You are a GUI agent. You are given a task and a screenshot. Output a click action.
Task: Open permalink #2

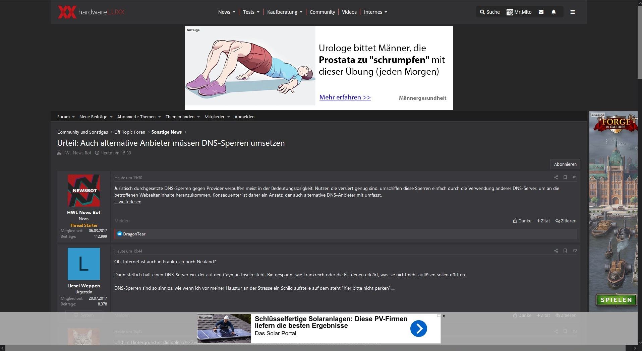click(x=575, y=251)
